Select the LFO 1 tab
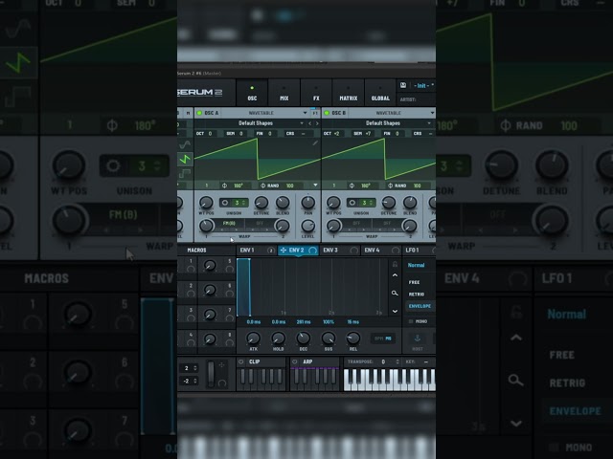 420,251
